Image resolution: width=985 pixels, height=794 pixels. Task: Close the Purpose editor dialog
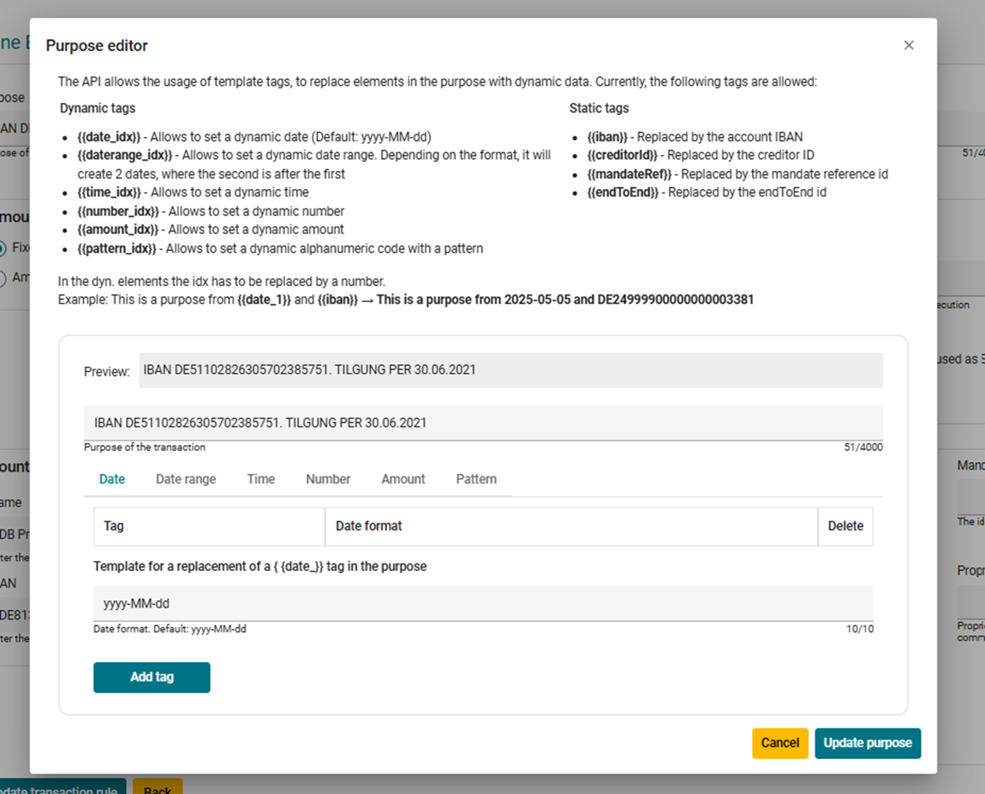[908, 45]
